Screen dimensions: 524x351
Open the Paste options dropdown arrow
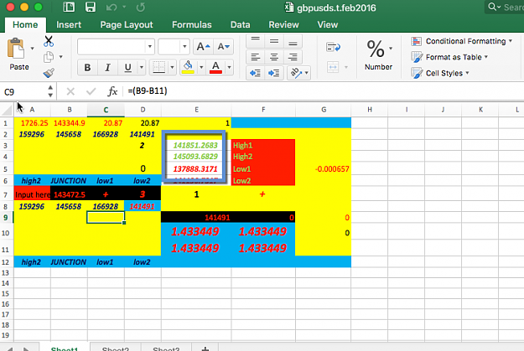(x=33, y=49)
